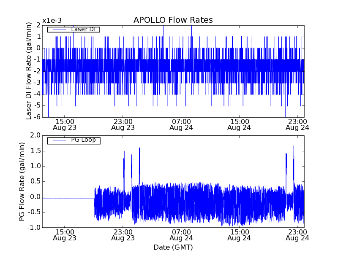
Task: Click the "Date (GMT)" x-axis label
Action: pyautogui.click(x=173, y=247)
